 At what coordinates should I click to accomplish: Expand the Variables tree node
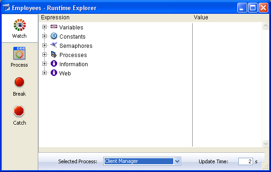[x=44, y=27]
